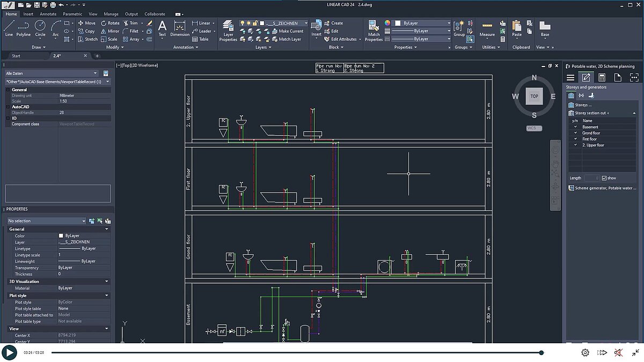Select Match Properties in the ribbon
The width and height of the screenshot is (644, 362).
point(374,31)
